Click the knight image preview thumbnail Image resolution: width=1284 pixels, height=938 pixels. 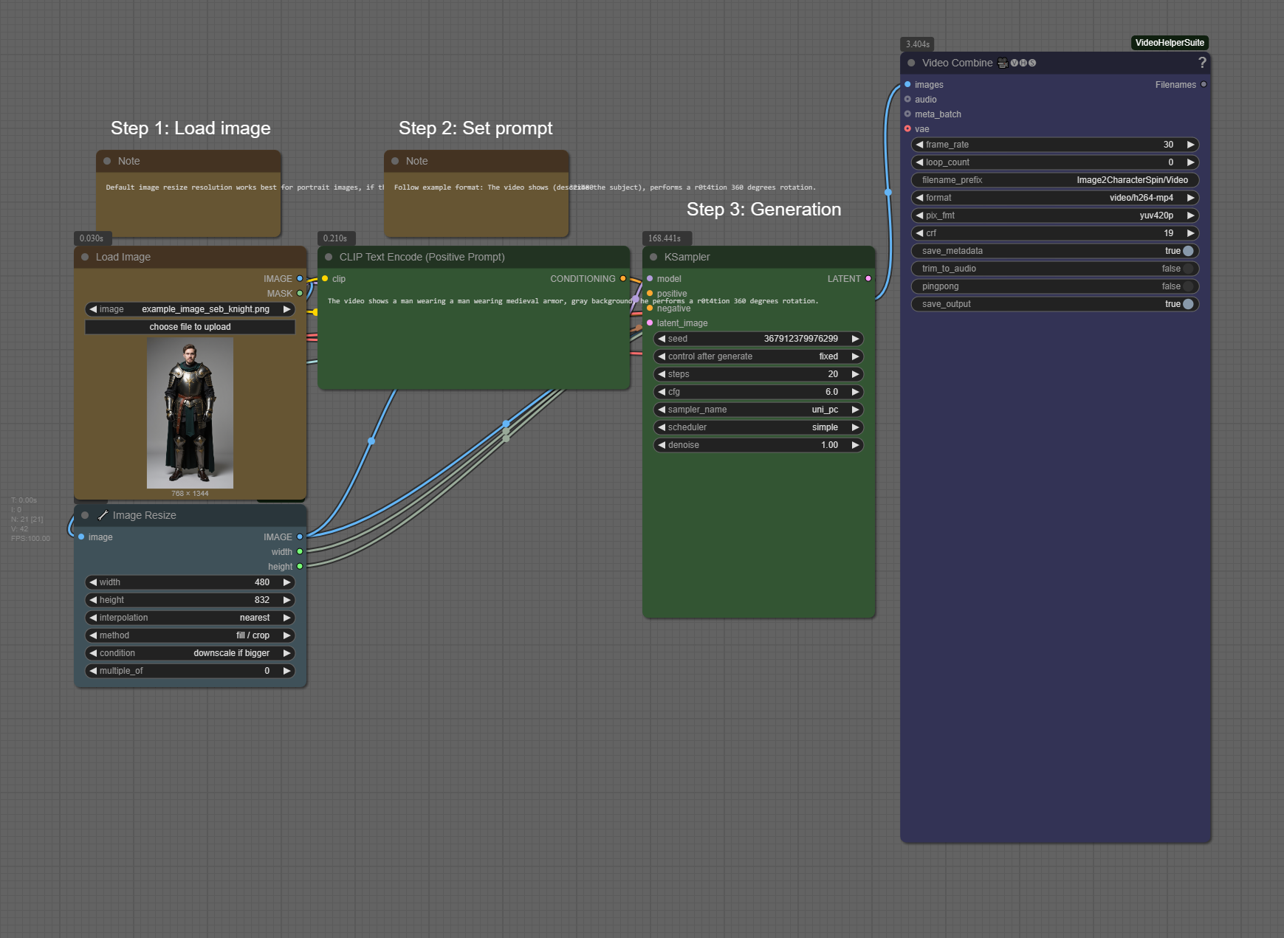(x=190, y=413)
